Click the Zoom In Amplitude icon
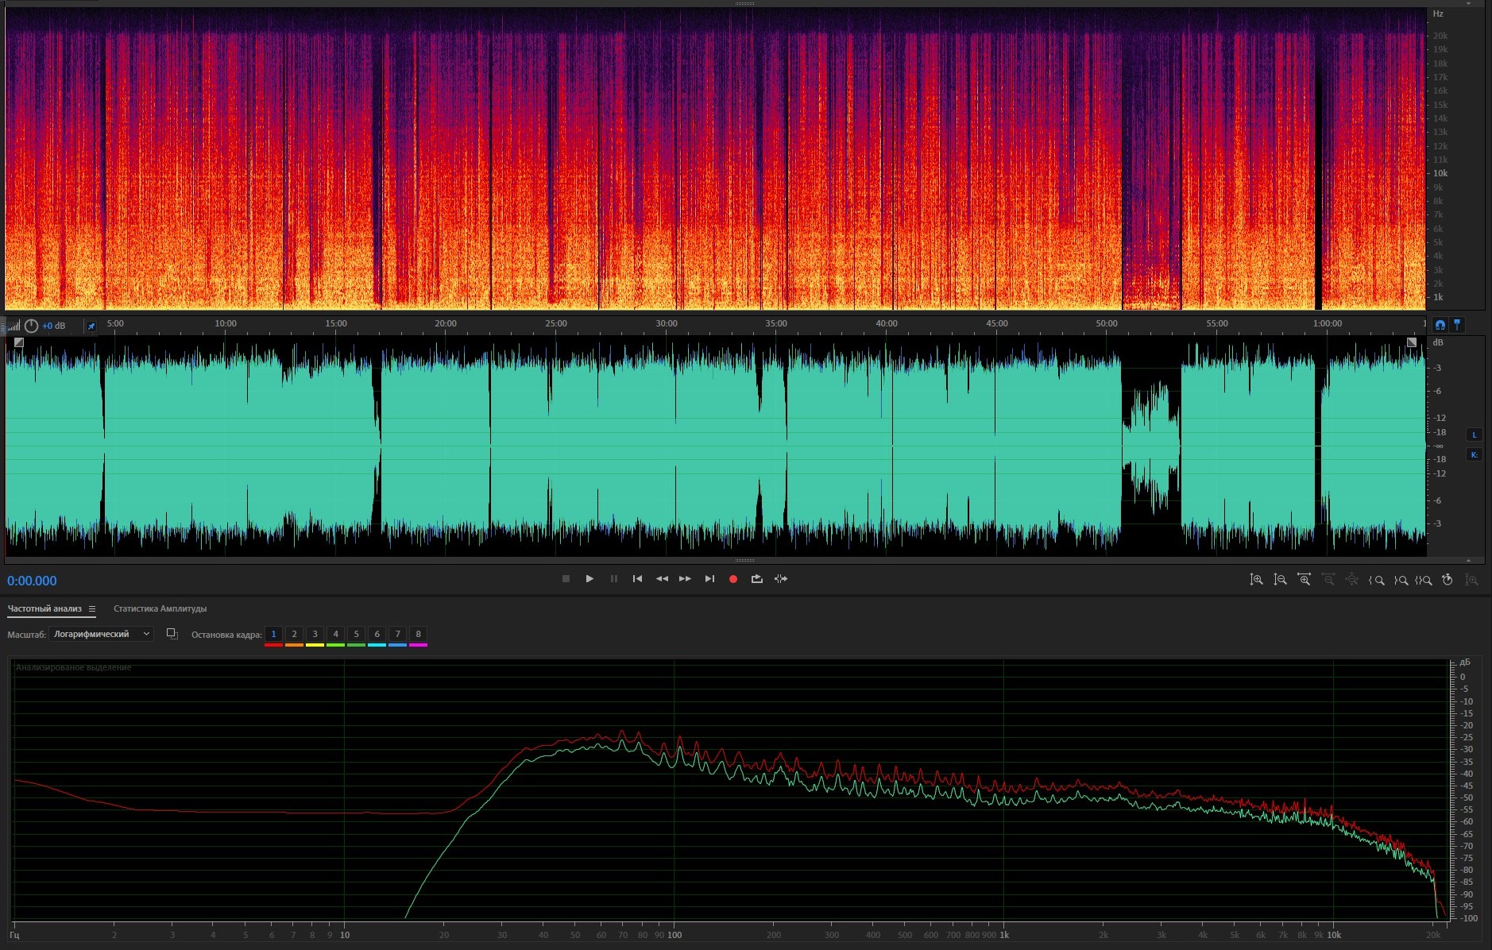This screenshot has width=1492, height=950. pos(1256,580)
